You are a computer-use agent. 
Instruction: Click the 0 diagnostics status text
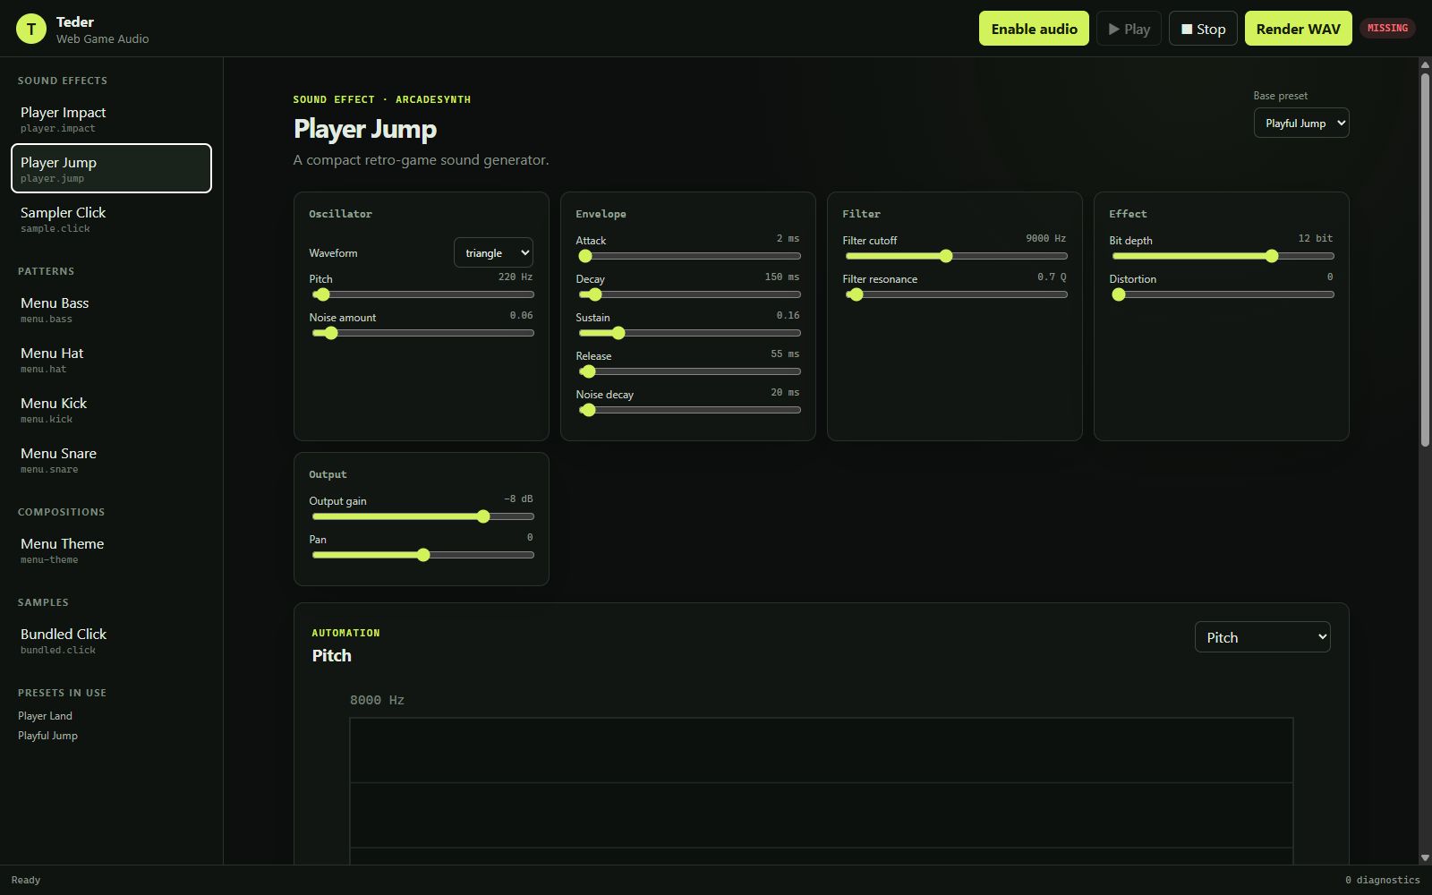(x=1382, y=880)
